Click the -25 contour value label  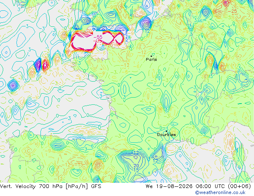coord(232,11)
